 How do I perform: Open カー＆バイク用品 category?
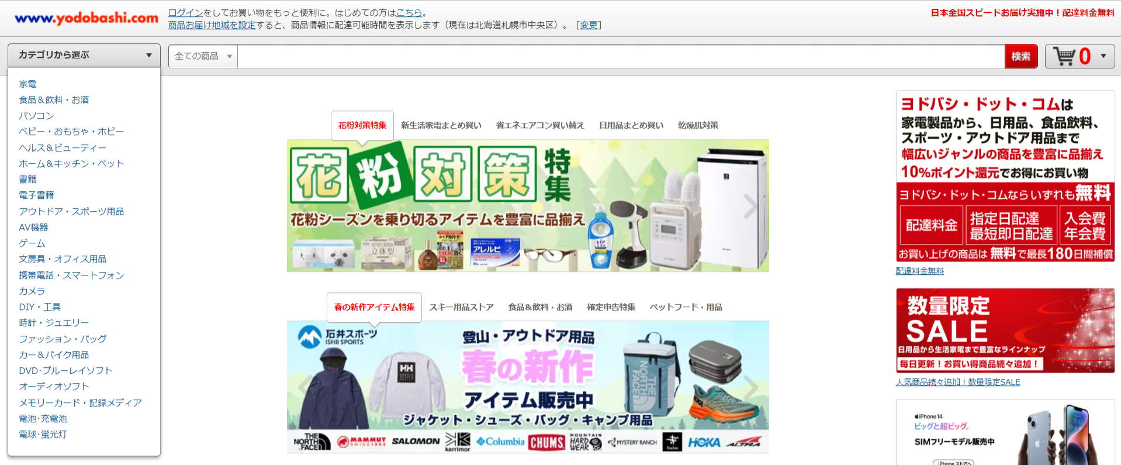click(x=54, y=355)
